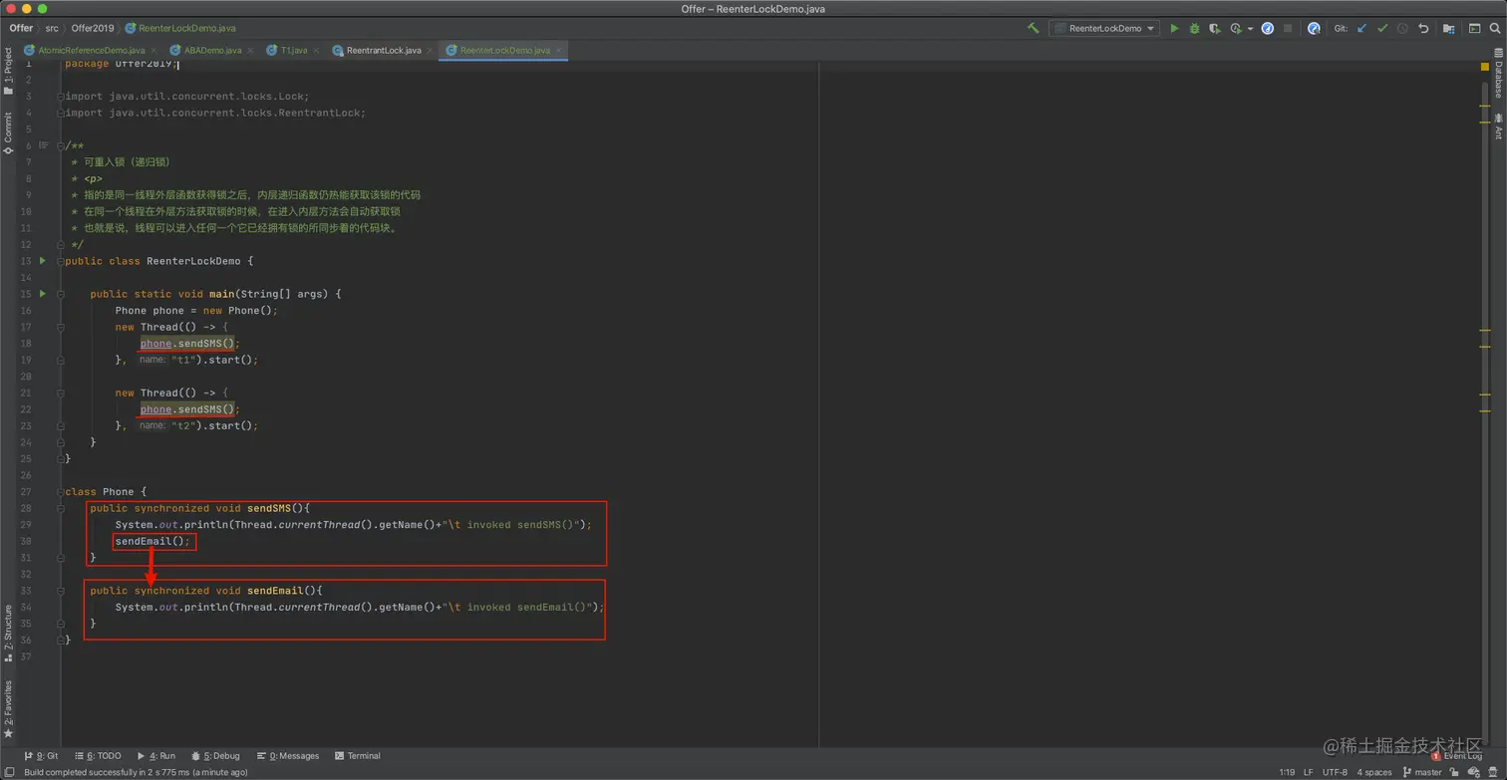1507x780 pixels.
Task: Click the run-anything window icon near search
Action: point(1475,28)
